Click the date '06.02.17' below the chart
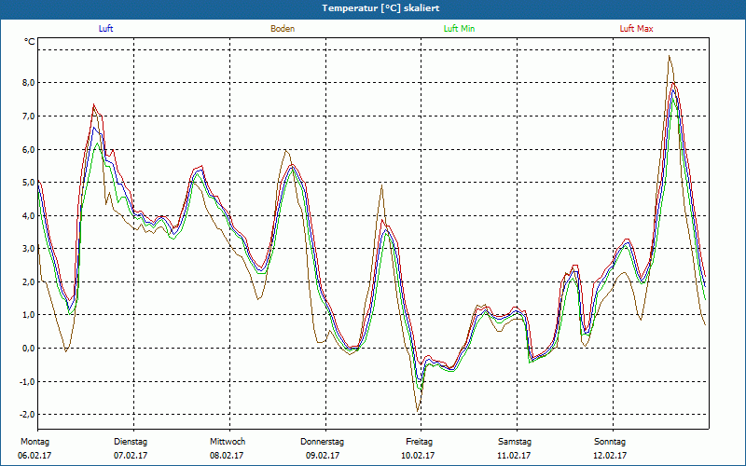The image size is (746, 466). pos(35,456)
